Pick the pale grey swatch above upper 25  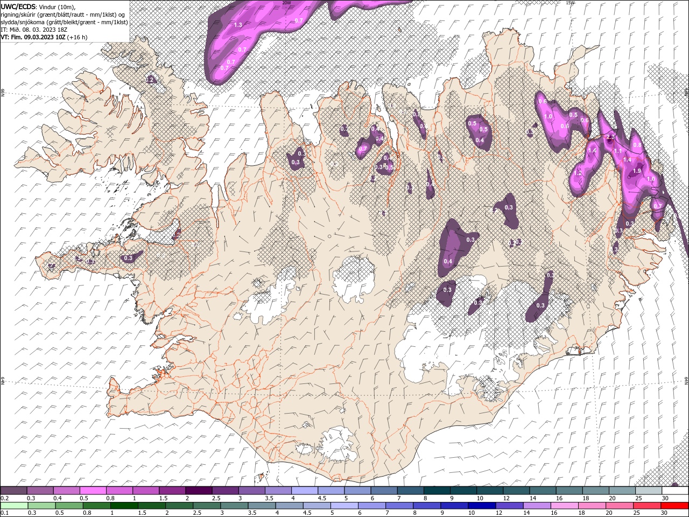(x=648, y=491)
